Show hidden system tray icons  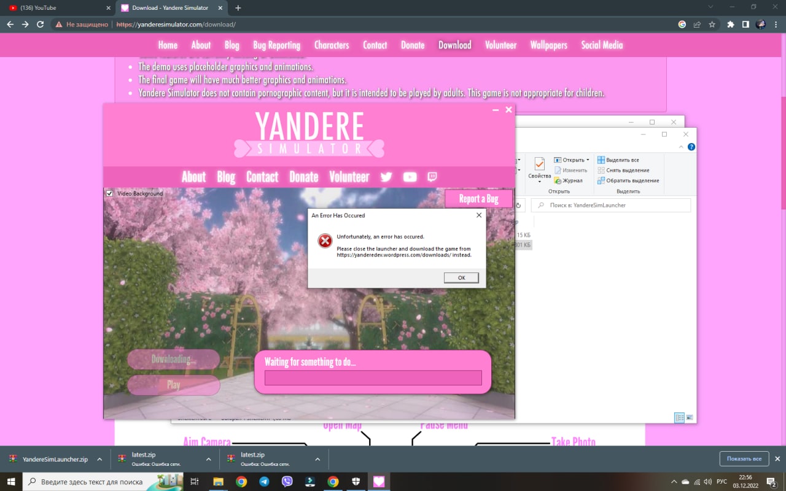pyautogui.click(x=674, y=482)
